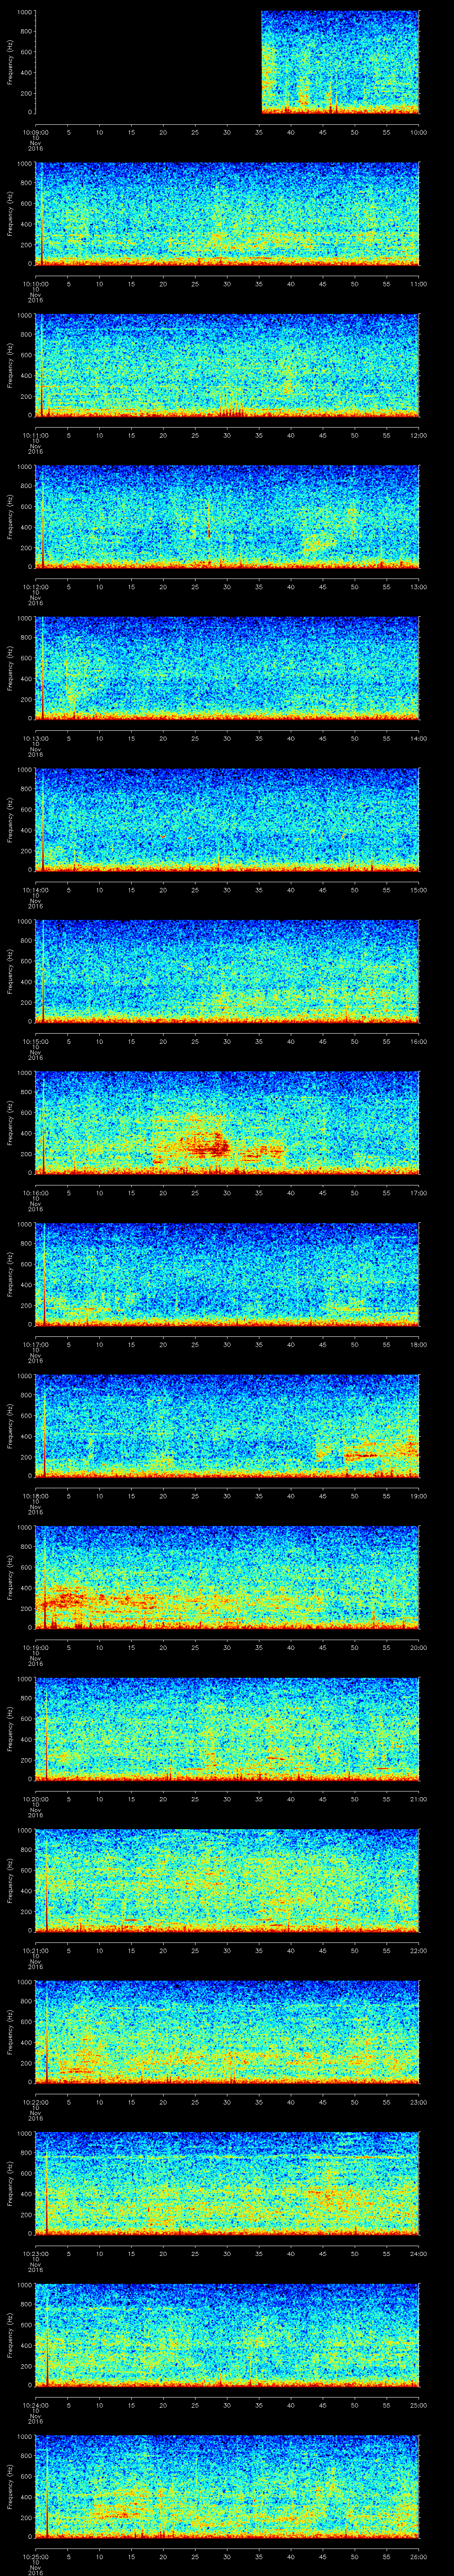Click the '10:21:00' time axis label
This screenshot has width=454, height=2576.
(x=36, y=1951)
